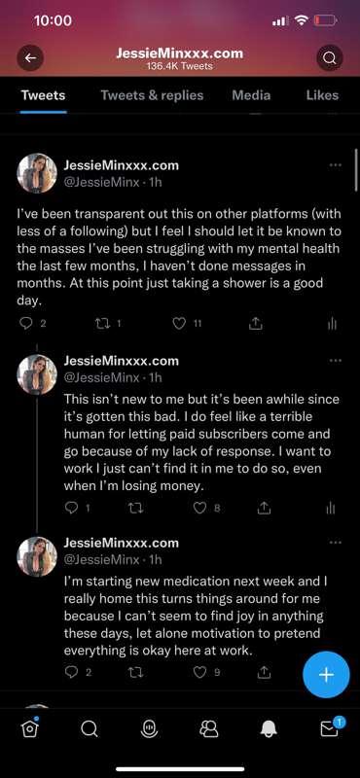
Task: Open the Likes tab
Action: click(x=322, y=95)
